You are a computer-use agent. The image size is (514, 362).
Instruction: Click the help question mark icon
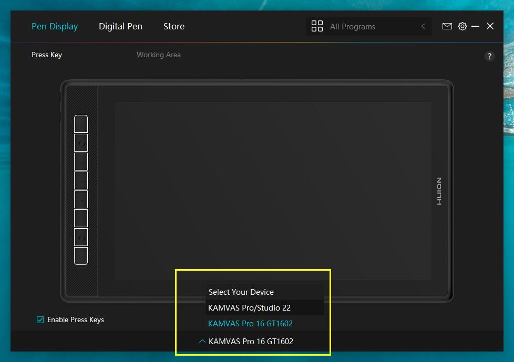tap(489, 56)
